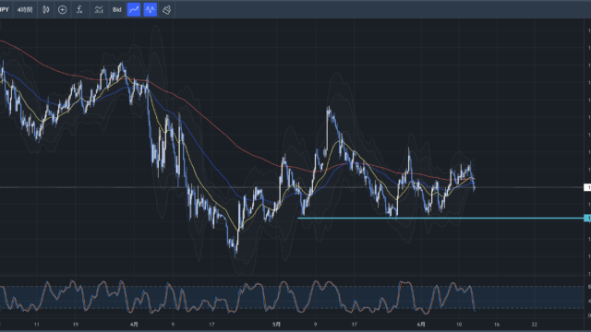Click the 17 date label before 5月
Viewport: 591px width, 332px height.
point(211,324)
